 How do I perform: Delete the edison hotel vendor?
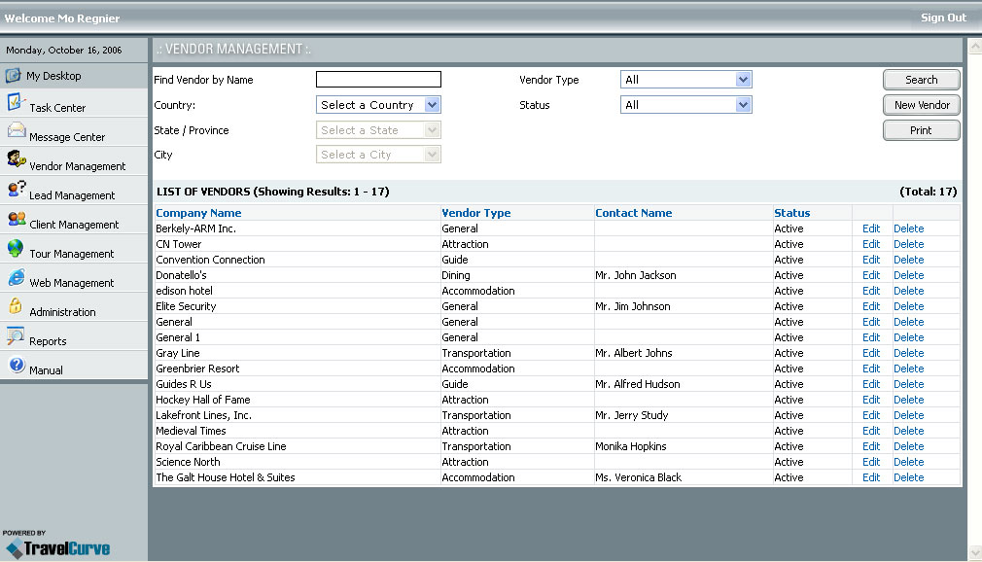[909, 291]
